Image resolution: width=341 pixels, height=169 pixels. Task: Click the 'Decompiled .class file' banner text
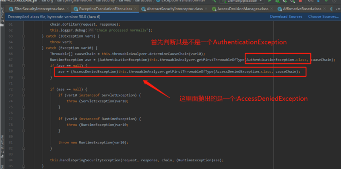click(x=54, y=17)
